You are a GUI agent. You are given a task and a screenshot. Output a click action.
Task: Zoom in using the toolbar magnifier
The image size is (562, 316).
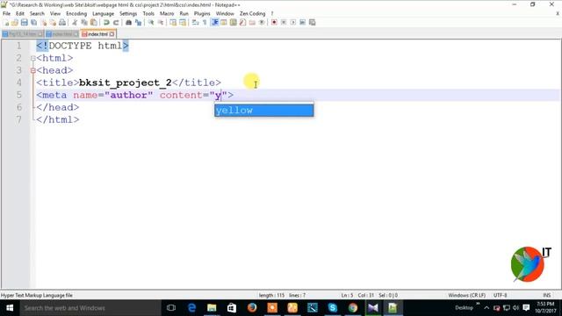pyautogui.click(x=151, y=22)
